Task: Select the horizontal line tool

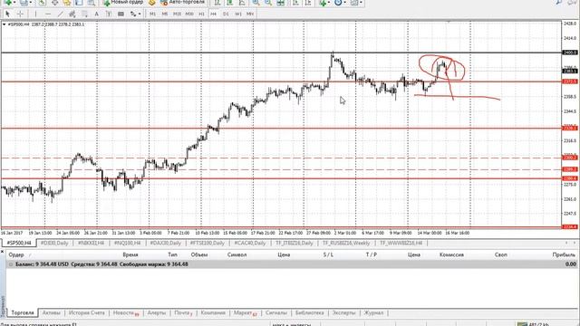Action: click(48, 14)
